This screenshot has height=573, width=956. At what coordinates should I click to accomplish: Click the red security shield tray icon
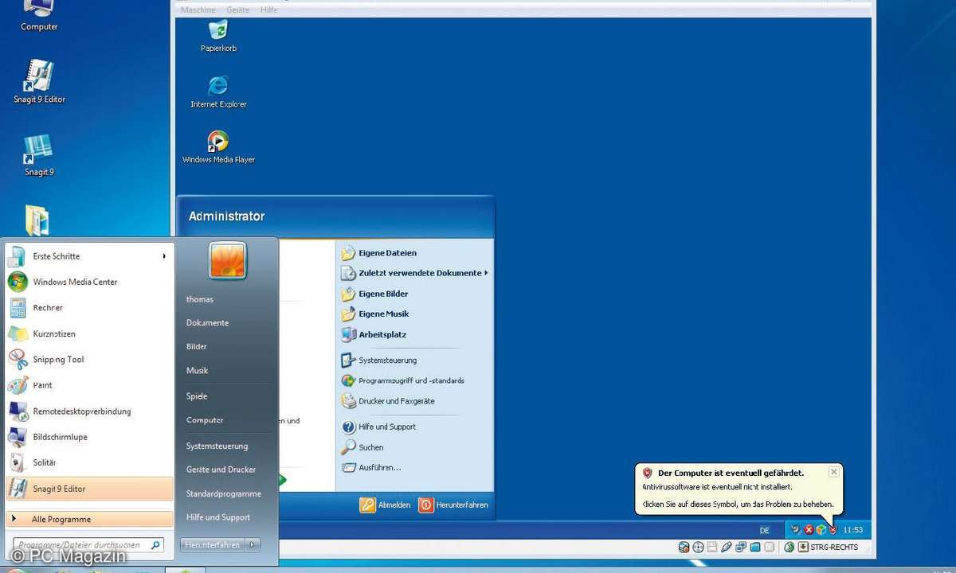tap(833, 529)
